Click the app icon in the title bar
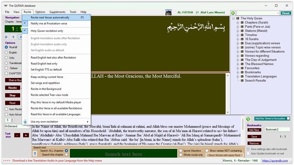294x165 pixels. point(6,6)
